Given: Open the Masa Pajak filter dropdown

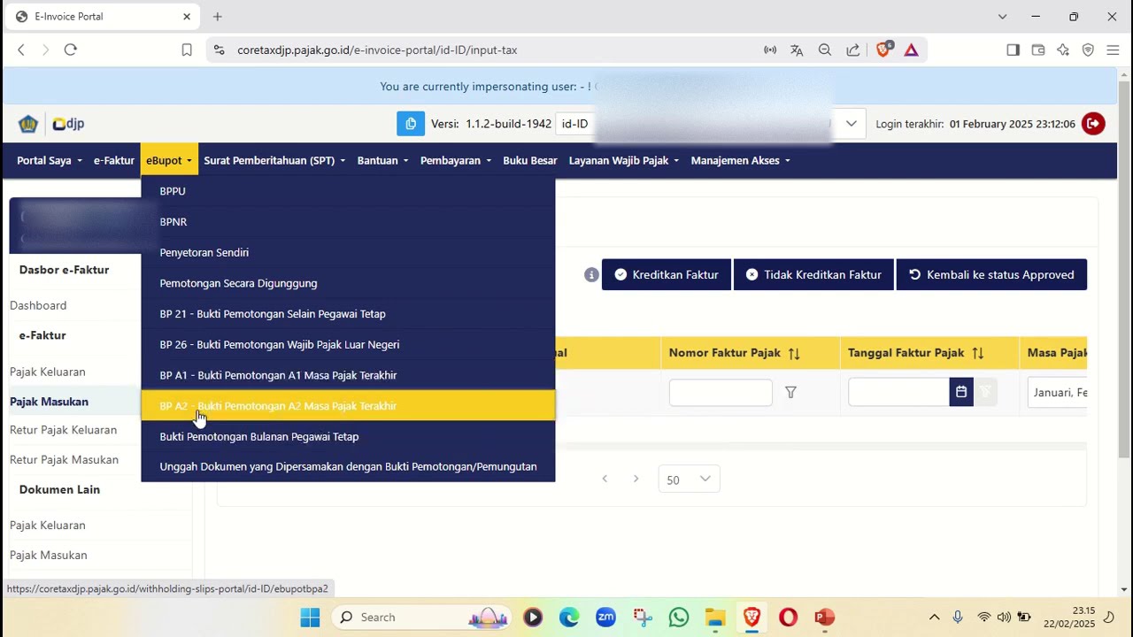Looking at the screenshot, I should [1057, 392].
